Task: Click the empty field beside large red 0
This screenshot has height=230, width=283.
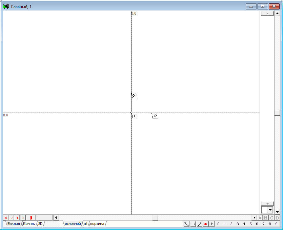Action: pos(44,218)
